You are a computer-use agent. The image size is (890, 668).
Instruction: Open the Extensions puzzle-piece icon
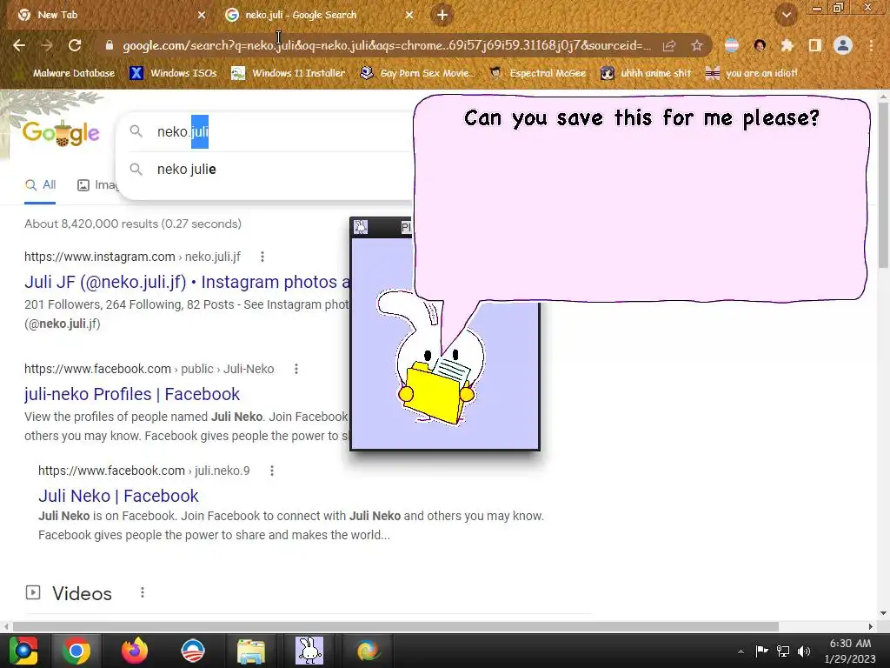(x=787, y=45)
